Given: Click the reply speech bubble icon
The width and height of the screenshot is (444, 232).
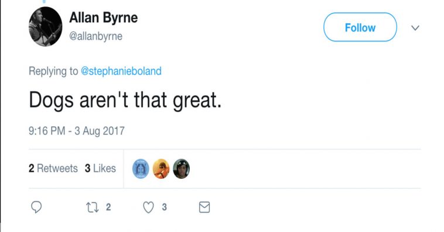Looking at the screenshot, I should (x=36, y=207).
